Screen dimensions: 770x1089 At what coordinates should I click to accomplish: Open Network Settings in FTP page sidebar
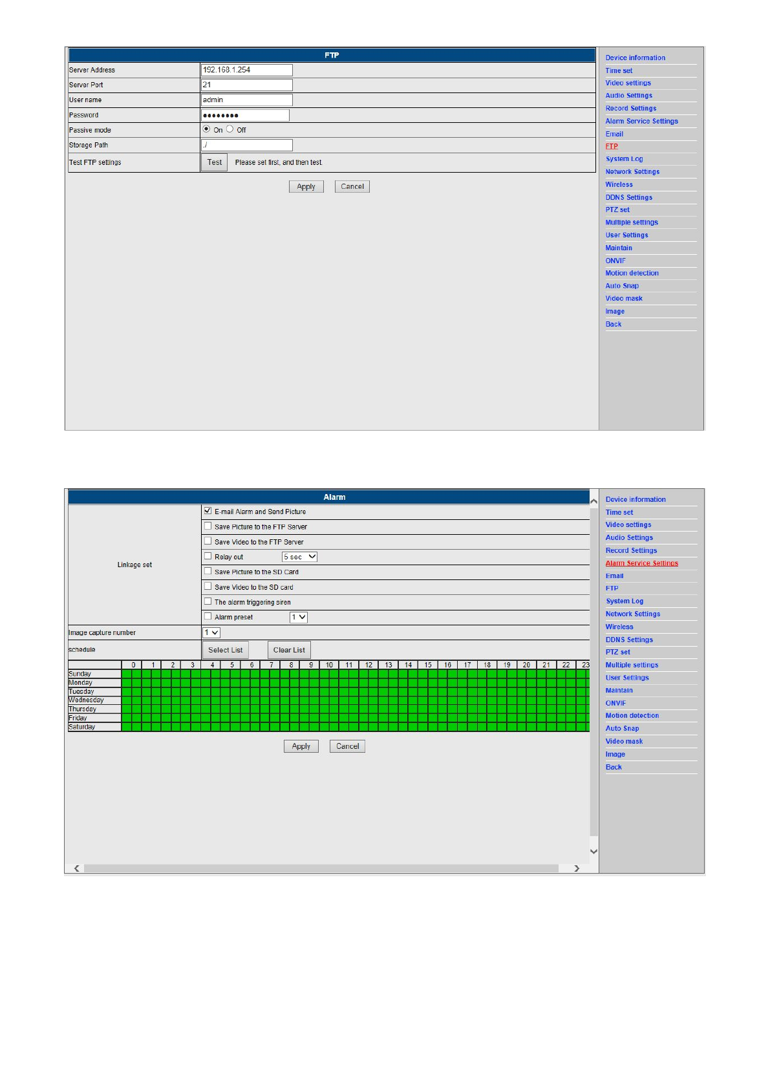pos(632,171)
